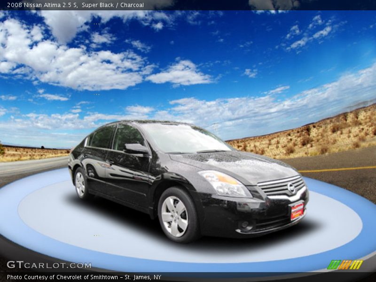Click the black Nissan Altima car photo

pos(188,181)
